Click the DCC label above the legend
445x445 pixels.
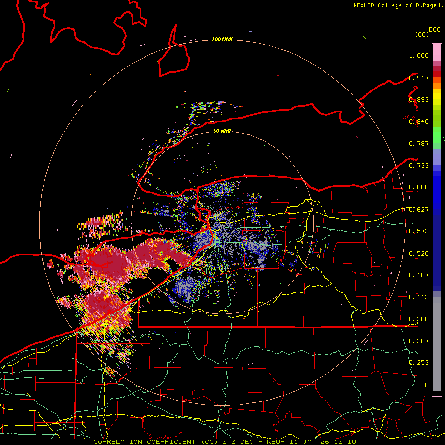435,30
